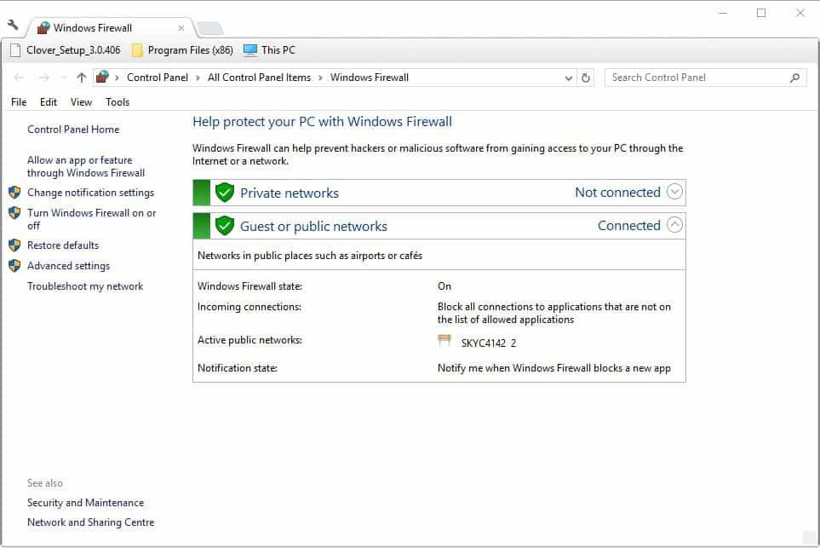Click the SKYC4142 network bench icon
The width and height of the screenshot is (820, 548).
[x=444, y=342]
